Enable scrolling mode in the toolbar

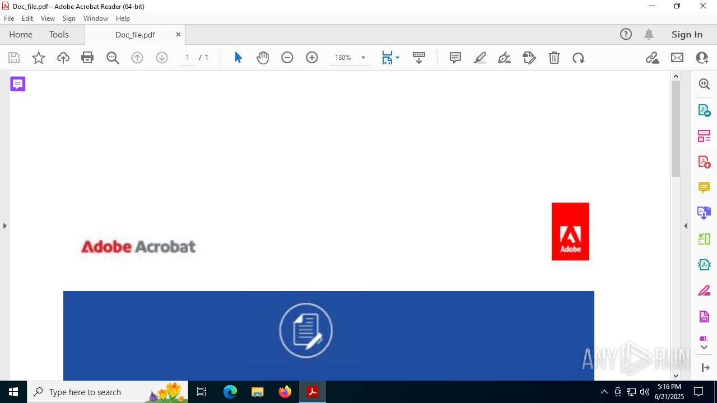[x=419, y=58]
